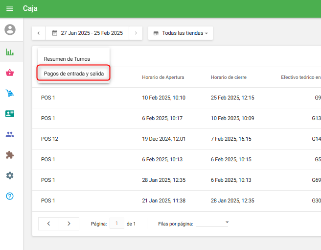Select Resumen de Turnos menu option
This screenshot has height=250, width=321.
(67, 59)
